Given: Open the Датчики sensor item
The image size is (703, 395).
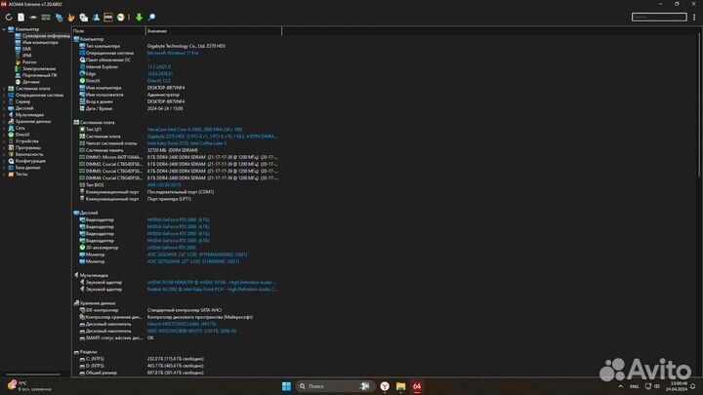Looking at the screenshot, I should point(31,81).
